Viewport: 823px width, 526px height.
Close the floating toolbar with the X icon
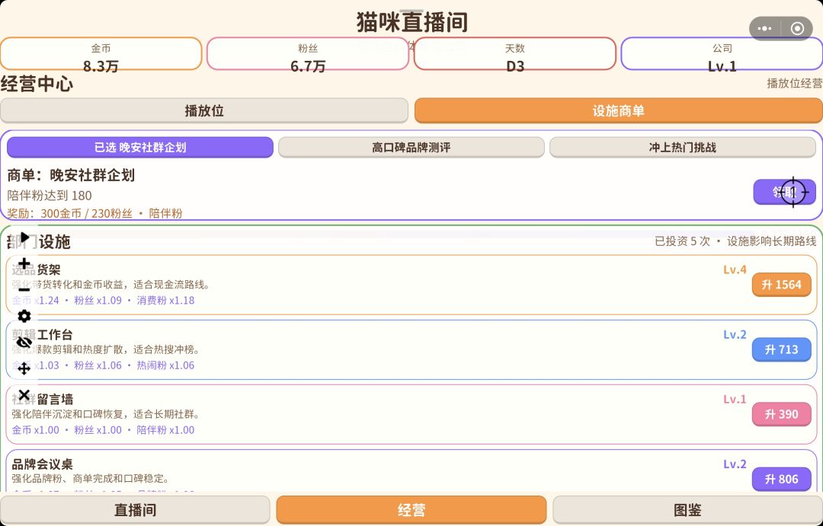point(24,395)
